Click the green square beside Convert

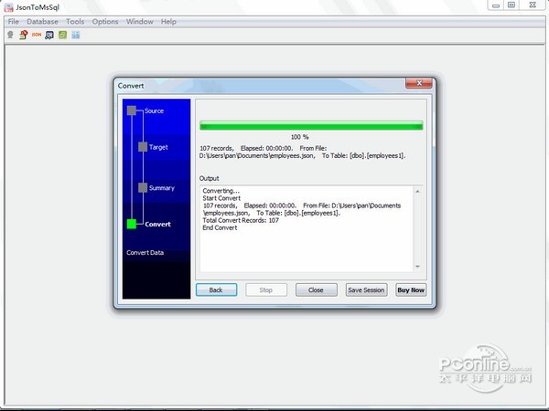tap(132, 224)
